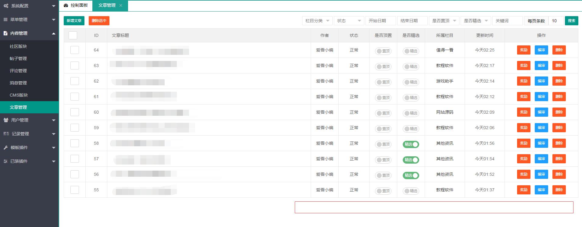Open 消息管理 in the sidebar

click(29, 83)
